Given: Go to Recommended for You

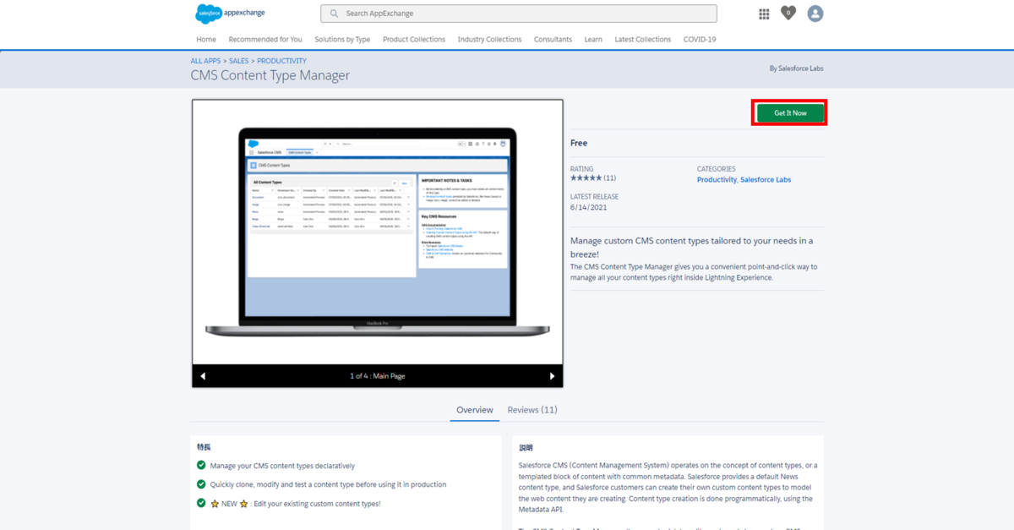Looking at the screenshot, I should (265, 40).
